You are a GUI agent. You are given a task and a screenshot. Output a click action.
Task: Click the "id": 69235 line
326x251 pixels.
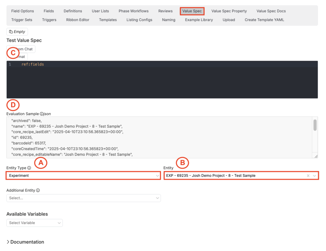click(x=22, y=137)
